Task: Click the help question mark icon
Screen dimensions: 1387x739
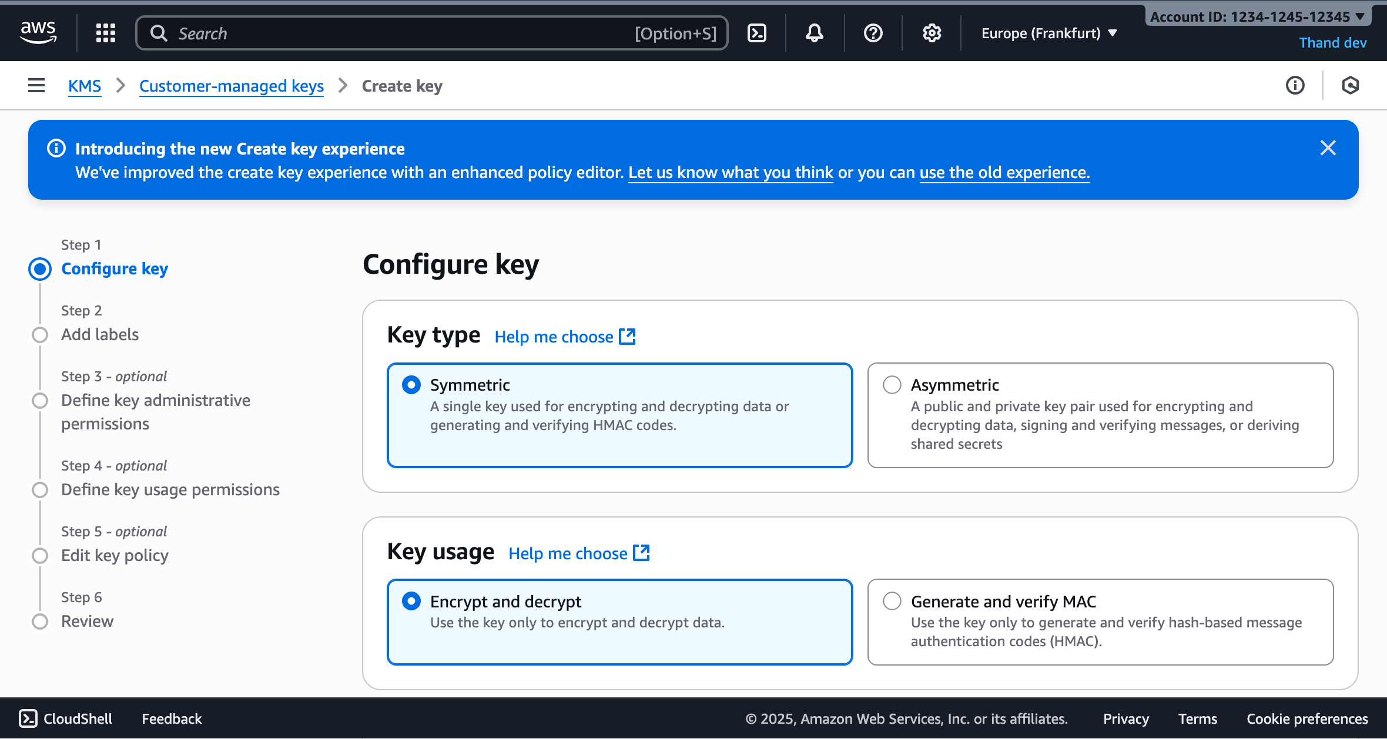Action: click(873, 33)
